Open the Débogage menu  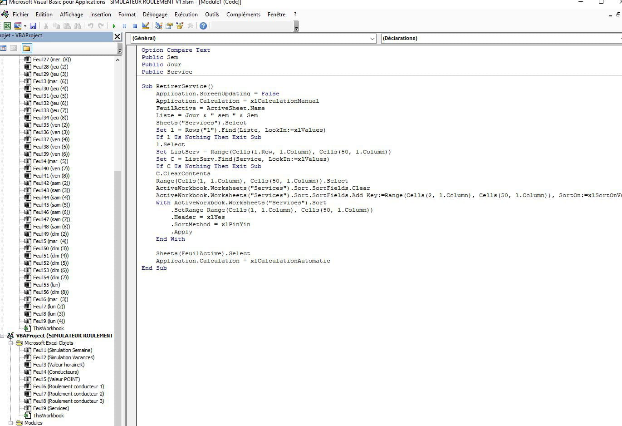pos(155,15)
